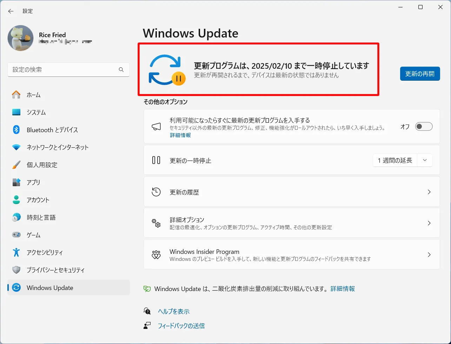Click the 1 週間の延長 pause button
The height and width of the screenshot is (344, 451).
click(395, 161)
